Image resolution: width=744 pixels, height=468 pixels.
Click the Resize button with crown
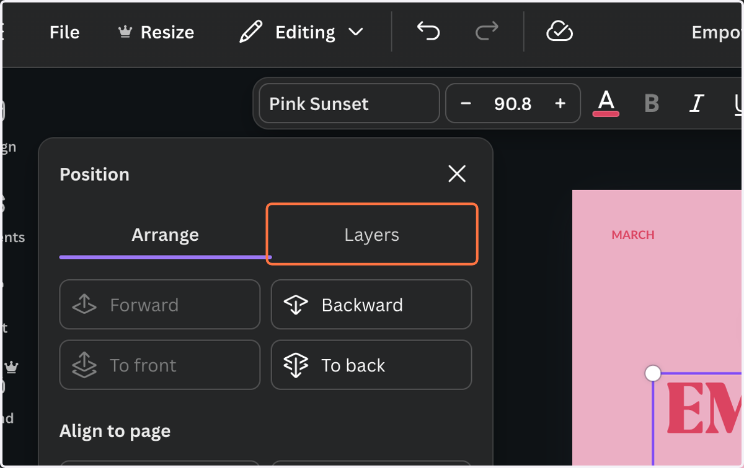point(156,32)
